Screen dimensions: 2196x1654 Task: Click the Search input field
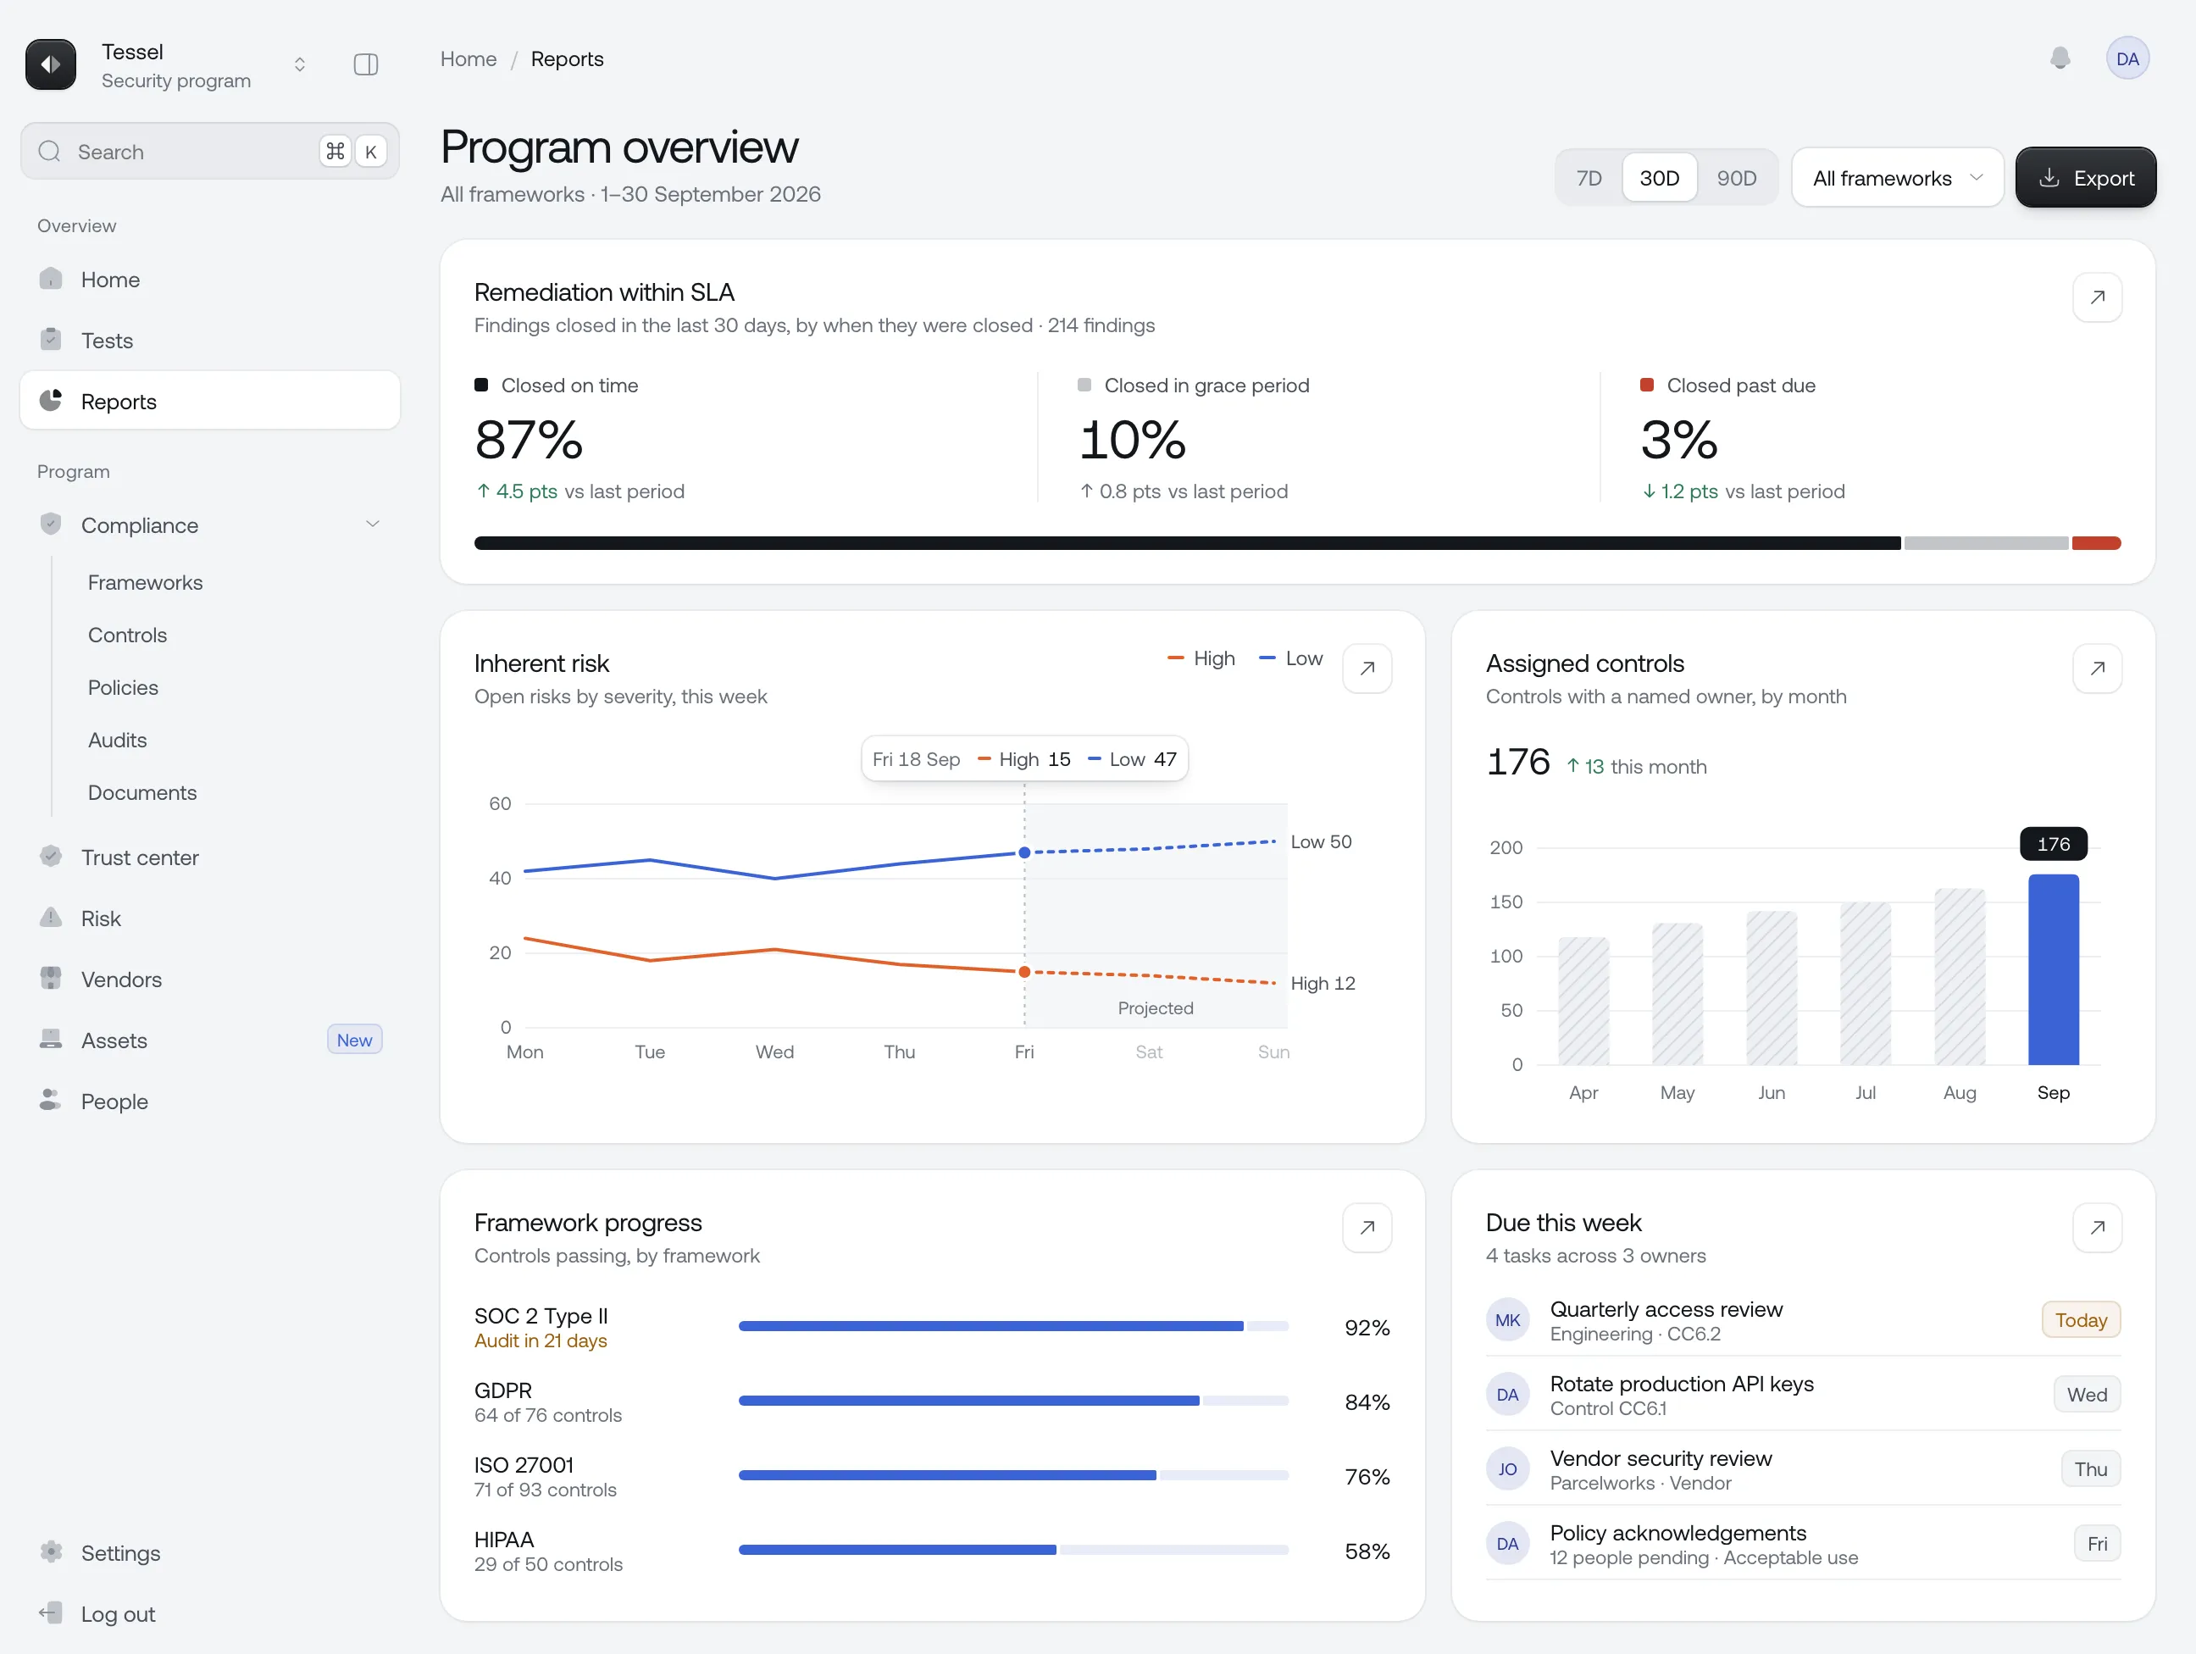[x=209, y=151]
